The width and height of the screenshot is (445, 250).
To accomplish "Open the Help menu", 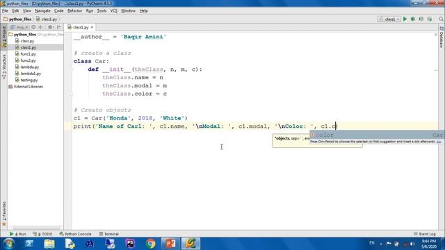I will (x=144, y=11).
